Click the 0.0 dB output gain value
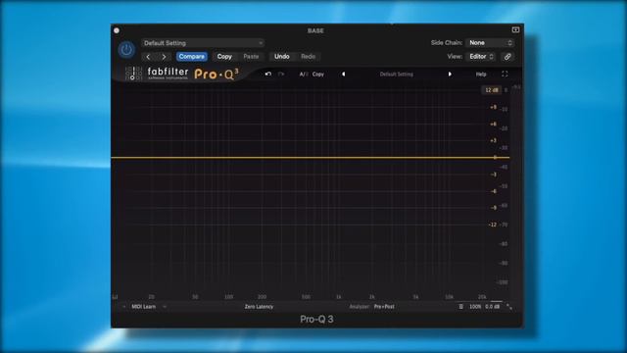Image resolution: width=627 pixels, height=353 pixels. pyautogui.click(x=492, y=307)
